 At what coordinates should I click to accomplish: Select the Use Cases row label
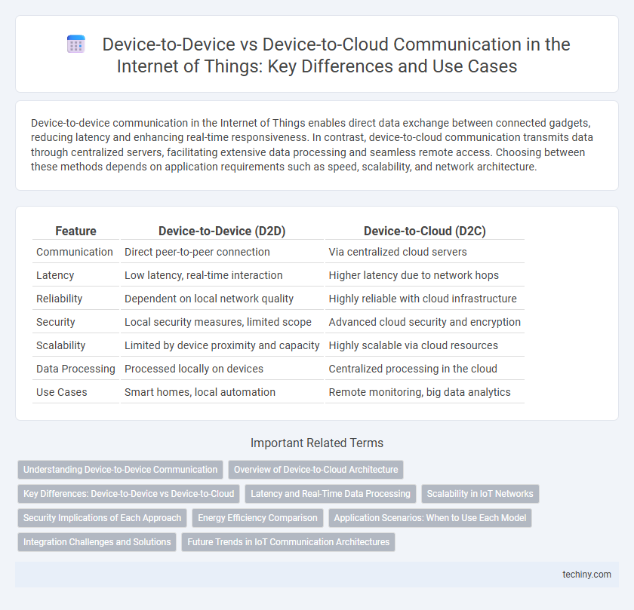[x=61, y=392]
